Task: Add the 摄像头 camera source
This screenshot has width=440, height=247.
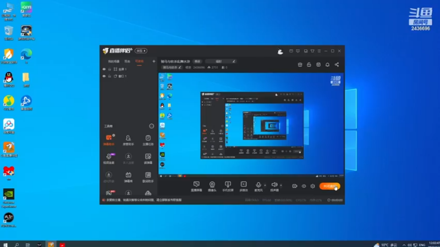Action: tap(212, 186)
